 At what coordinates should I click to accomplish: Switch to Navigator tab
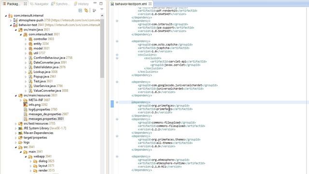(x=39, y=4)
